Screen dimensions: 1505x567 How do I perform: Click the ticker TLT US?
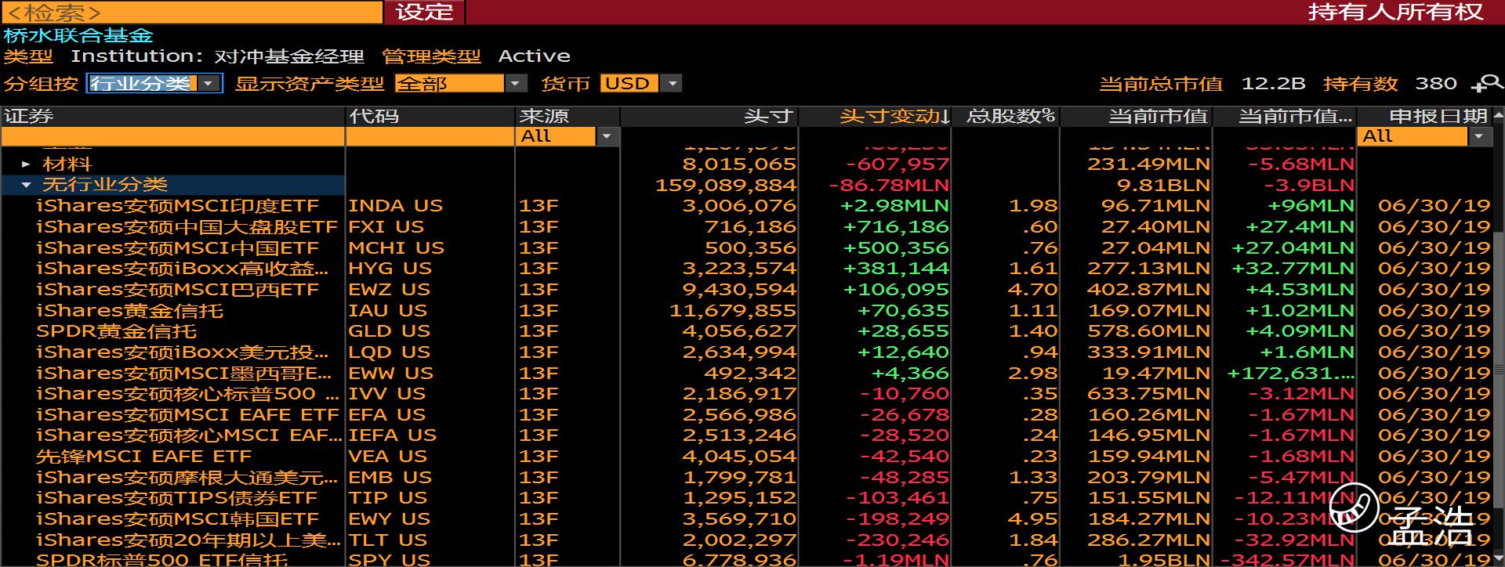click(387, 540)
